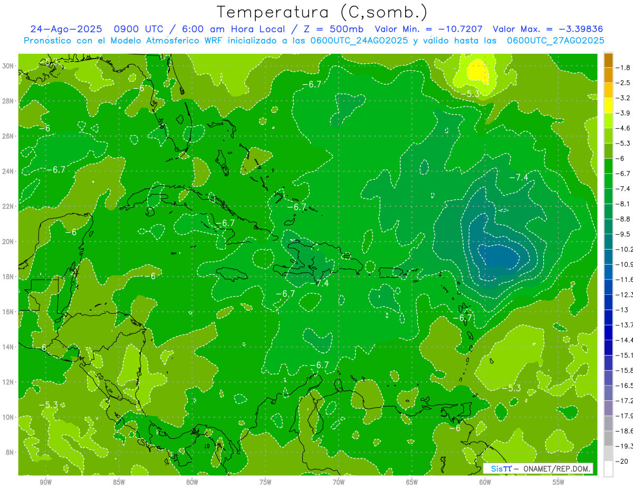633x489 pixels.
Task: Click the '65W' longitude axis label
Action: pos(412,482)
